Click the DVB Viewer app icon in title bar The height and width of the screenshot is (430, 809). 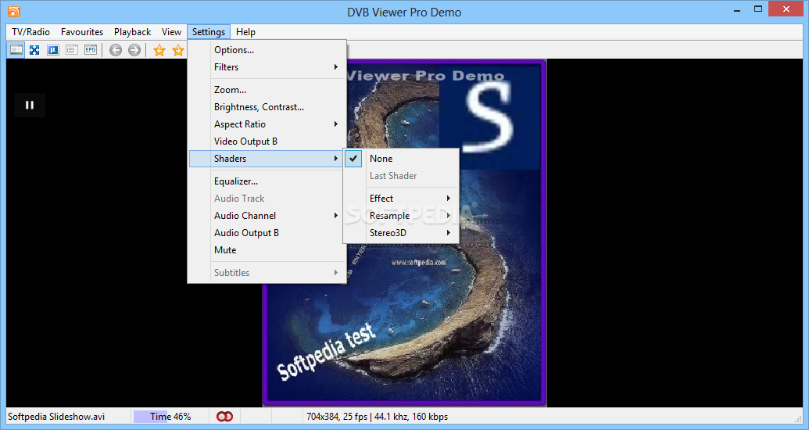(x=14, y=12)
